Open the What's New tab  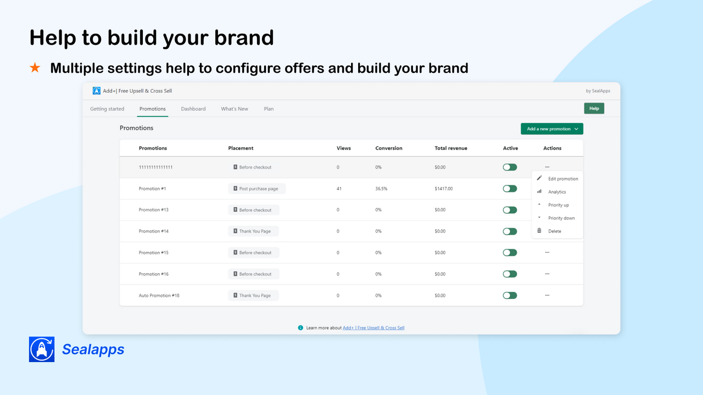[x=235, y=109]
